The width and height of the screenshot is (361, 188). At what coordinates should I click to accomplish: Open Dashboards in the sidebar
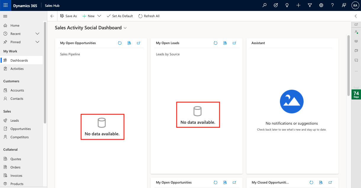pyautogui.click(x=21, y=60)
